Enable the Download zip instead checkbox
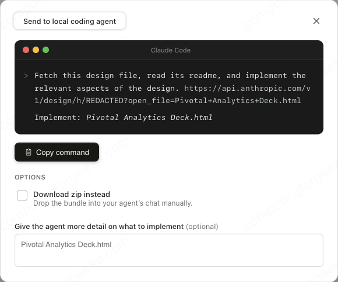The image size is (338, 282). point(22,196)
